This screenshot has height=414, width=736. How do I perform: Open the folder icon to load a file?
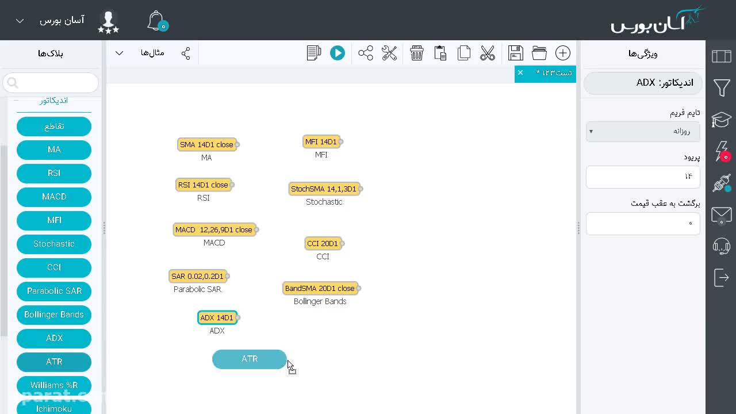pos(539,53)
